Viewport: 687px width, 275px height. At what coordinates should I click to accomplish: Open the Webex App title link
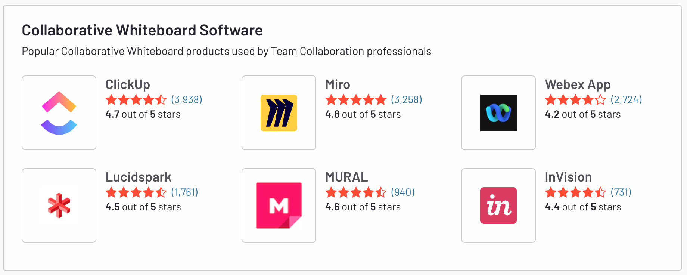(578, 84)
